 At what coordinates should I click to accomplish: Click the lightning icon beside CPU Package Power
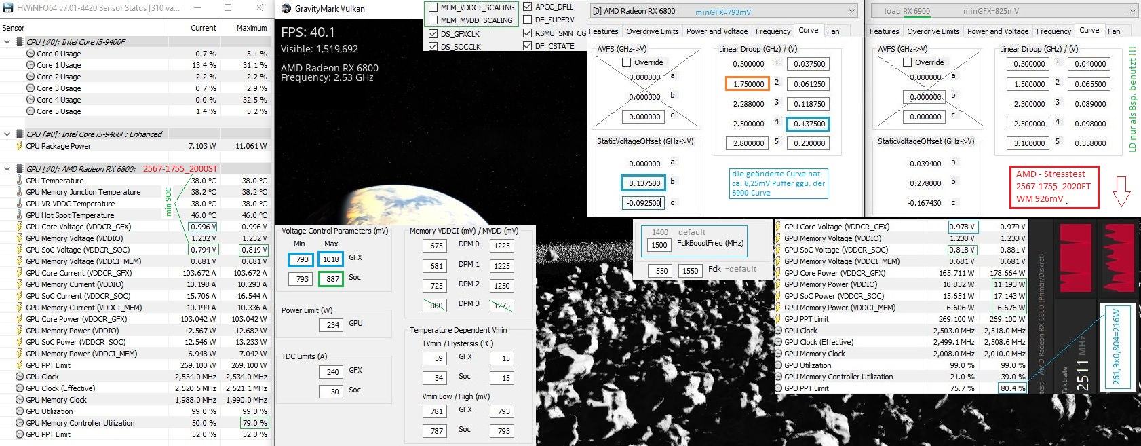[20, 146]
